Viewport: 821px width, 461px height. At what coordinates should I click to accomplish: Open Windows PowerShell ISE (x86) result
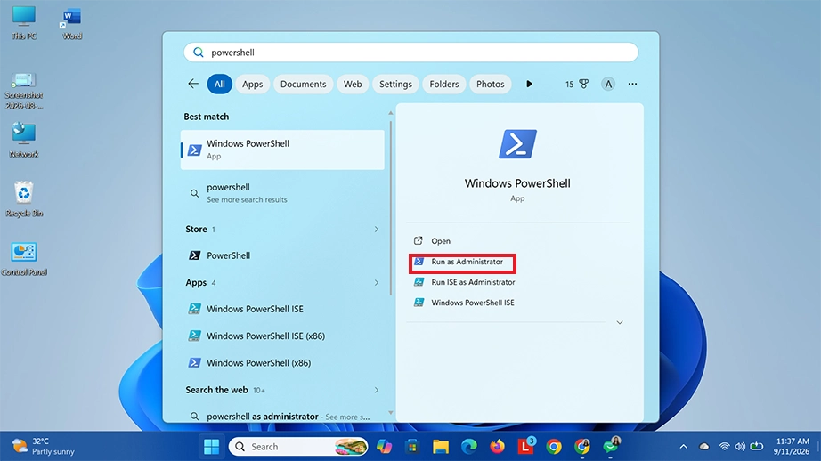pos(282,336)
